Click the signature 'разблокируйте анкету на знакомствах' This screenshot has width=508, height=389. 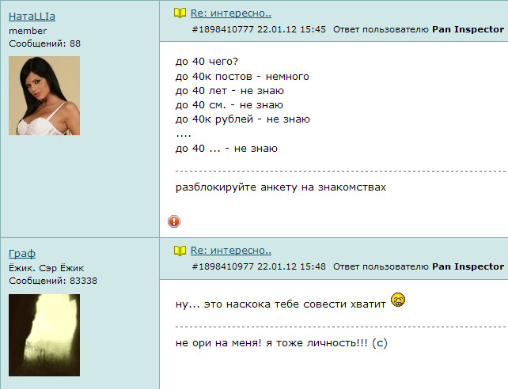(281, 187)
